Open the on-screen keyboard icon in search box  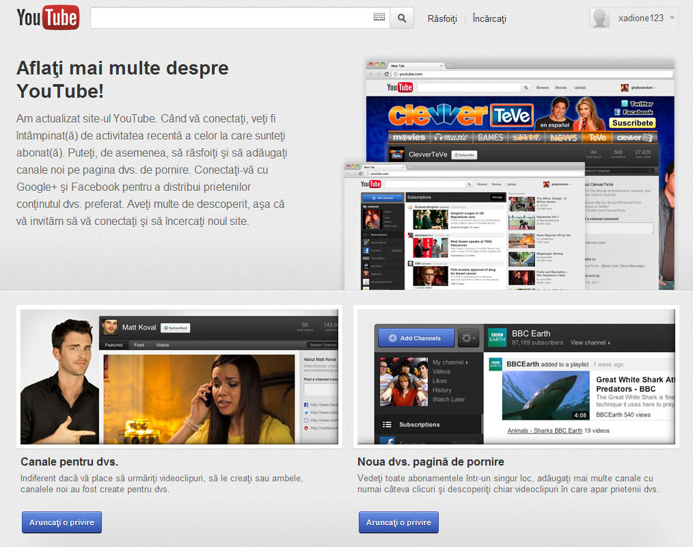[x=379, y=17]
